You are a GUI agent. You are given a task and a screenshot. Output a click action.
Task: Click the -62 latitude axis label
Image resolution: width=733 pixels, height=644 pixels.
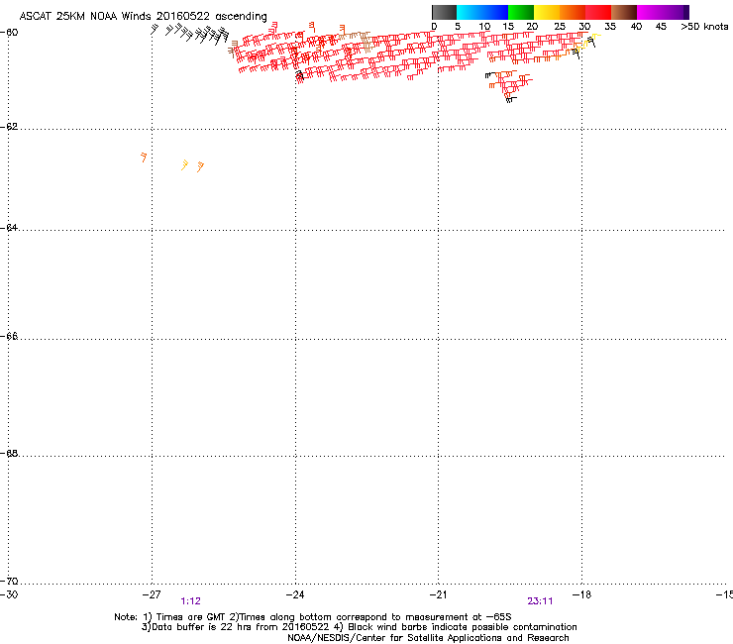tap(9, 127)
